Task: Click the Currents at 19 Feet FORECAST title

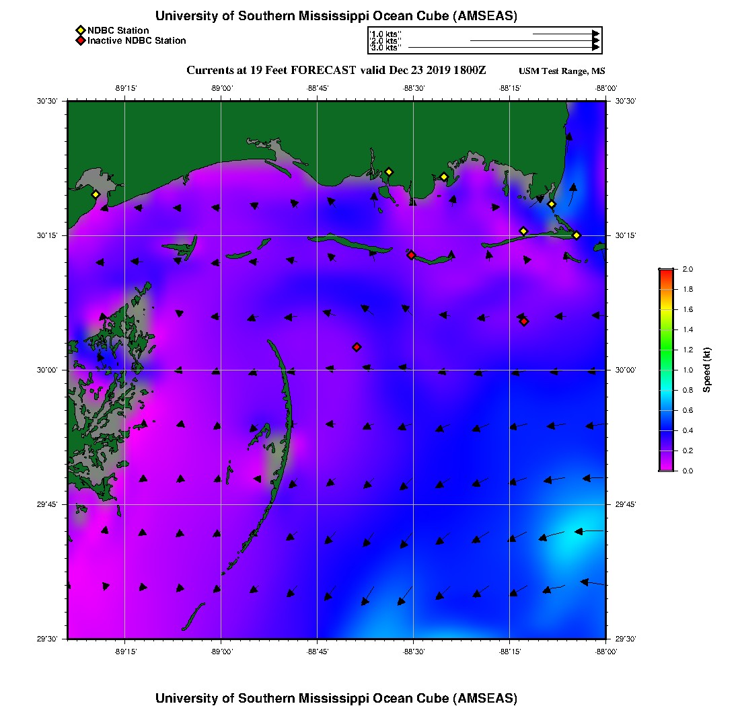Action: point(336,71)
